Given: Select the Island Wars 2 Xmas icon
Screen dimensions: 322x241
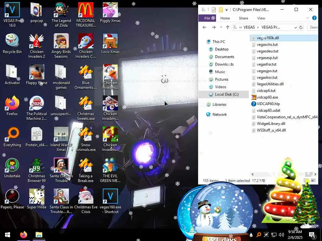Looking at the screenshot, I should pos(61,139).
